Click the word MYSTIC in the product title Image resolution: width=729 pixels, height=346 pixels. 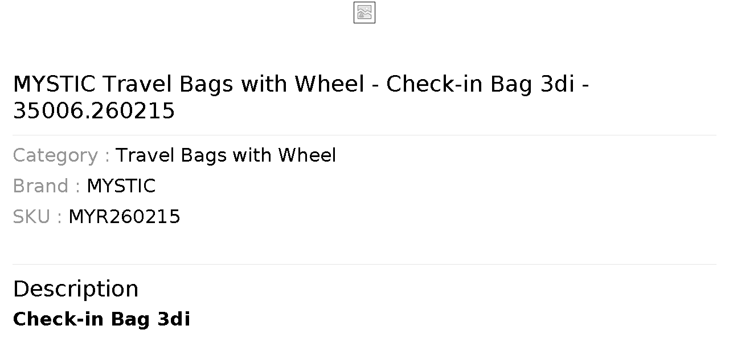[54, 84]
